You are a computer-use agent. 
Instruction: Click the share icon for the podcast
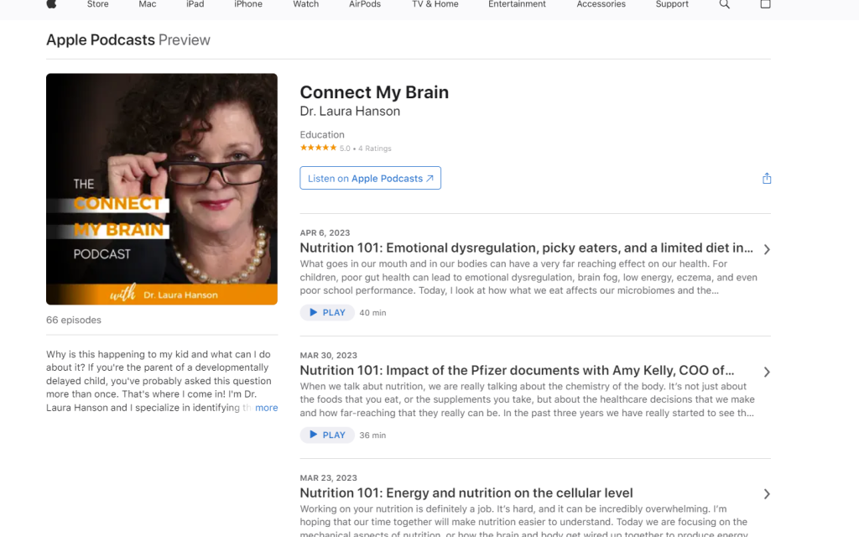tap(766, 179)
